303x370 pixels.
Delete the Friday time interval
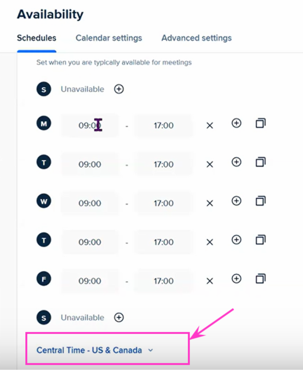pyautogui.click(x=210, y=281)
